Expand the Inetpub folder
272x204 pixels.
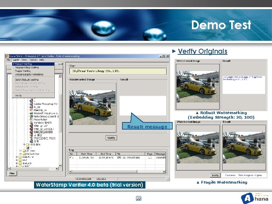point(17,163)
